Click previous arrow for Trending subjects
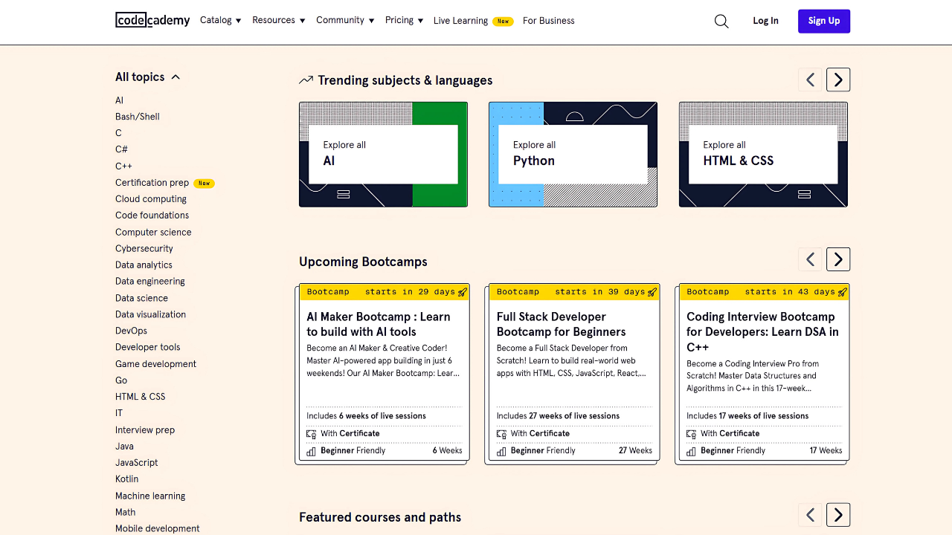 coord(810,80)
